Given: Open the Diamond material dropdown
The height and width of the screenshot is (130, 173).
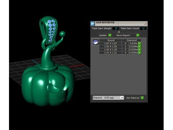Looking at the screenshot, I should (122, 97).
